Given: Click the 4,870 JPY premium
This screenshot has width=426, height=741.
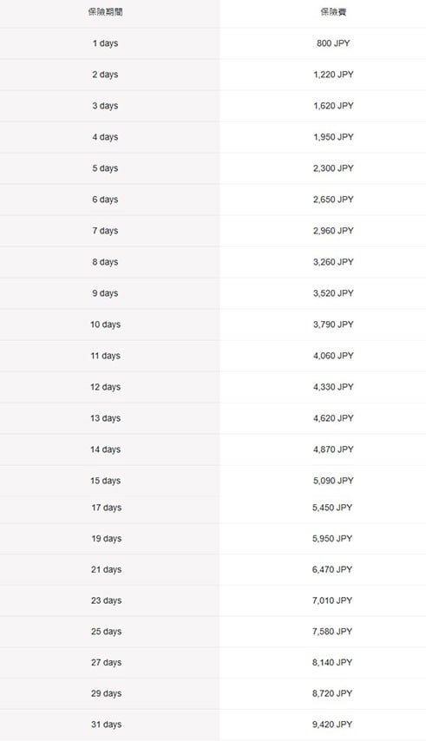Looking at the screenshot, I should coord(333,449).
